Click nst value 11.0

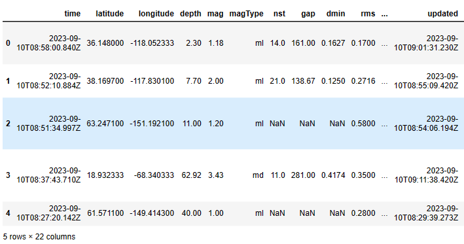click(278, 175)
